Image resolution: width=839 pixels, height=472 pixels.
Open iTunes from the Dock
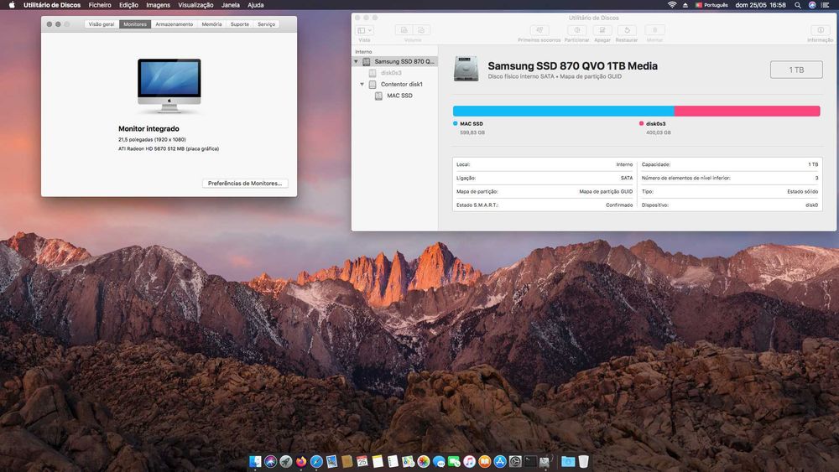tap(469, 461)
